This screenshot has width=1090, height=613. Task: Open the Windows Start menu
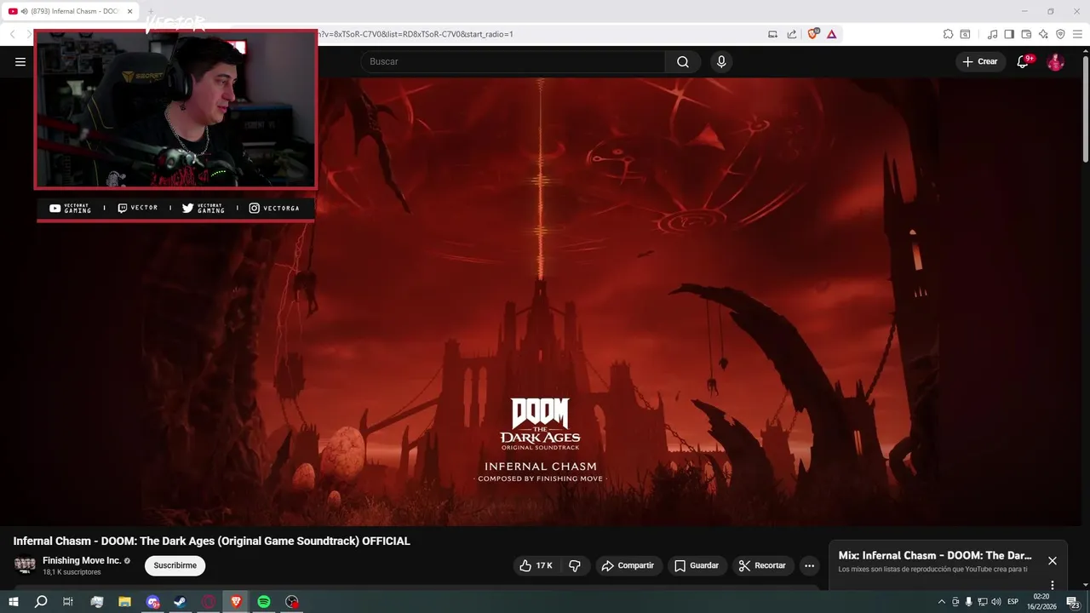13,602
